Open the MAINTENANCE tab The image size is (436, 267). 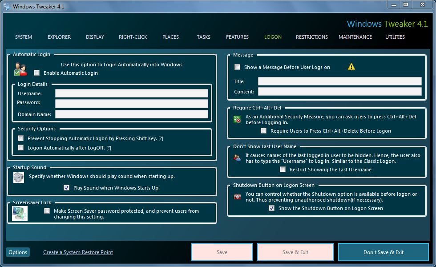pyautogui.click(x=355, y=37)
